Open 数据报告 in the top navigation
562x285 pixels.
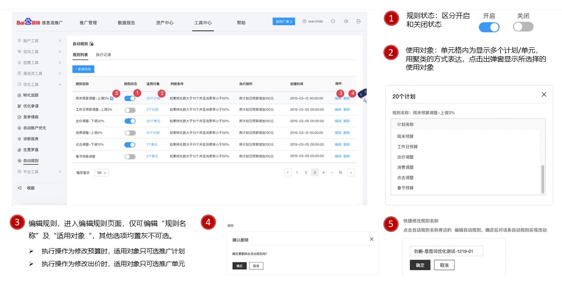tap(126, 23)
